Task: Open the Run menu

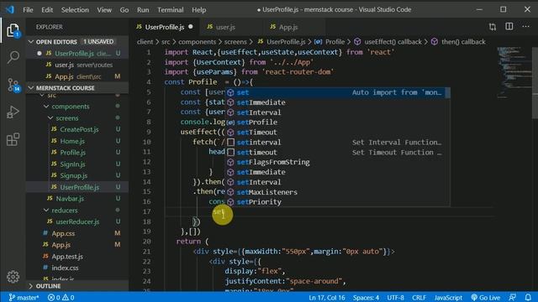Action: [143, 9]
